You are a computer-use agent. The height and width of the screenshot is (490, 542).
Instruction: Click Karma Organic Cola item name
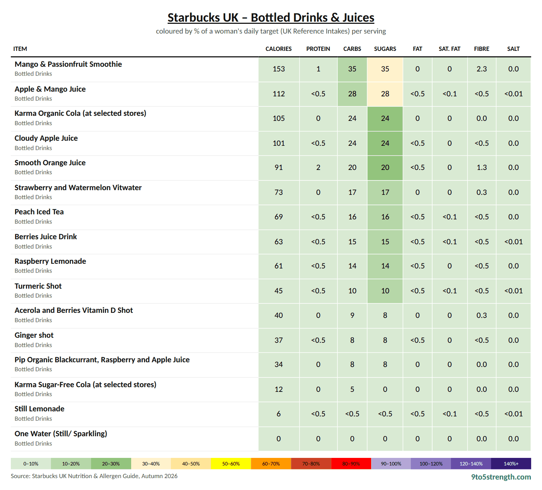(80, 113)
